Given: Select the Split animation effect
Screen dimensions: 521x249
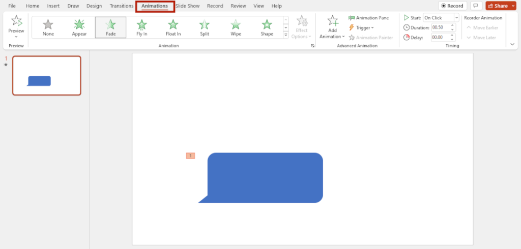Looking at the screenshot, I should pos(204,27).
